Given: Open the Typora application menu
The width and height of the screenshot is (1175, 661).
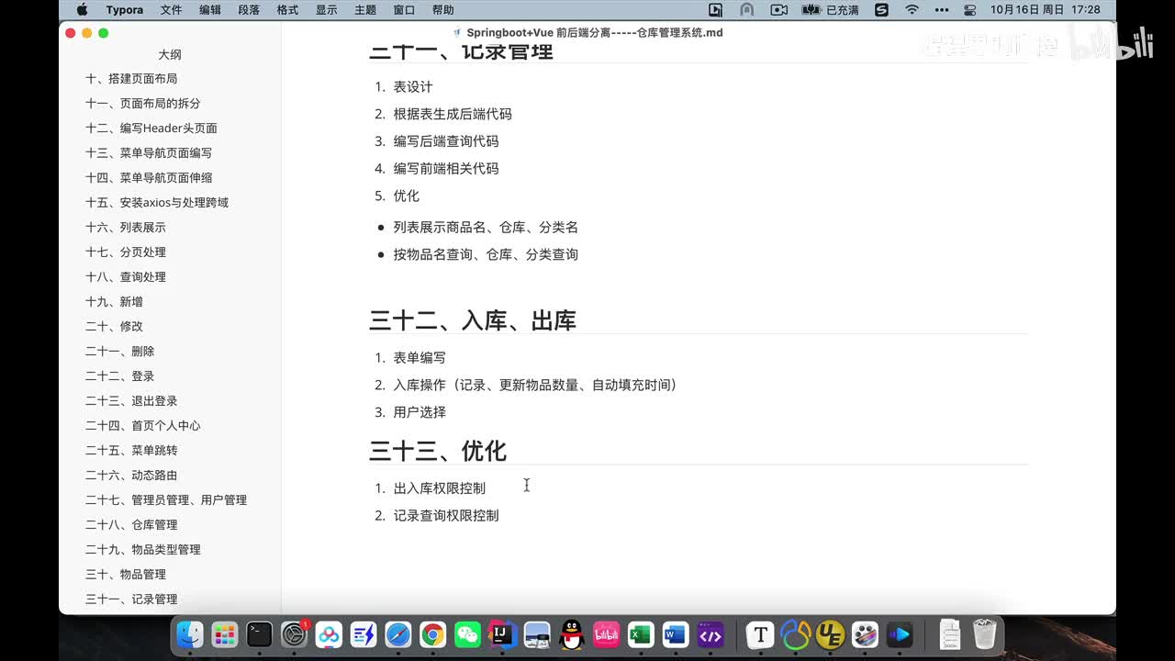Looking at the screenshot, I should (124, 10).
